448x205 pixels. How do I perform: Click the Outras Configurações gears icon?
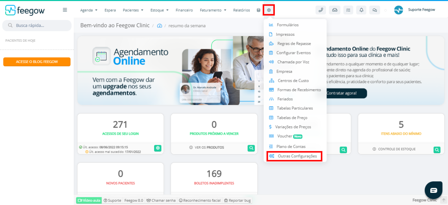click(271, 156)
